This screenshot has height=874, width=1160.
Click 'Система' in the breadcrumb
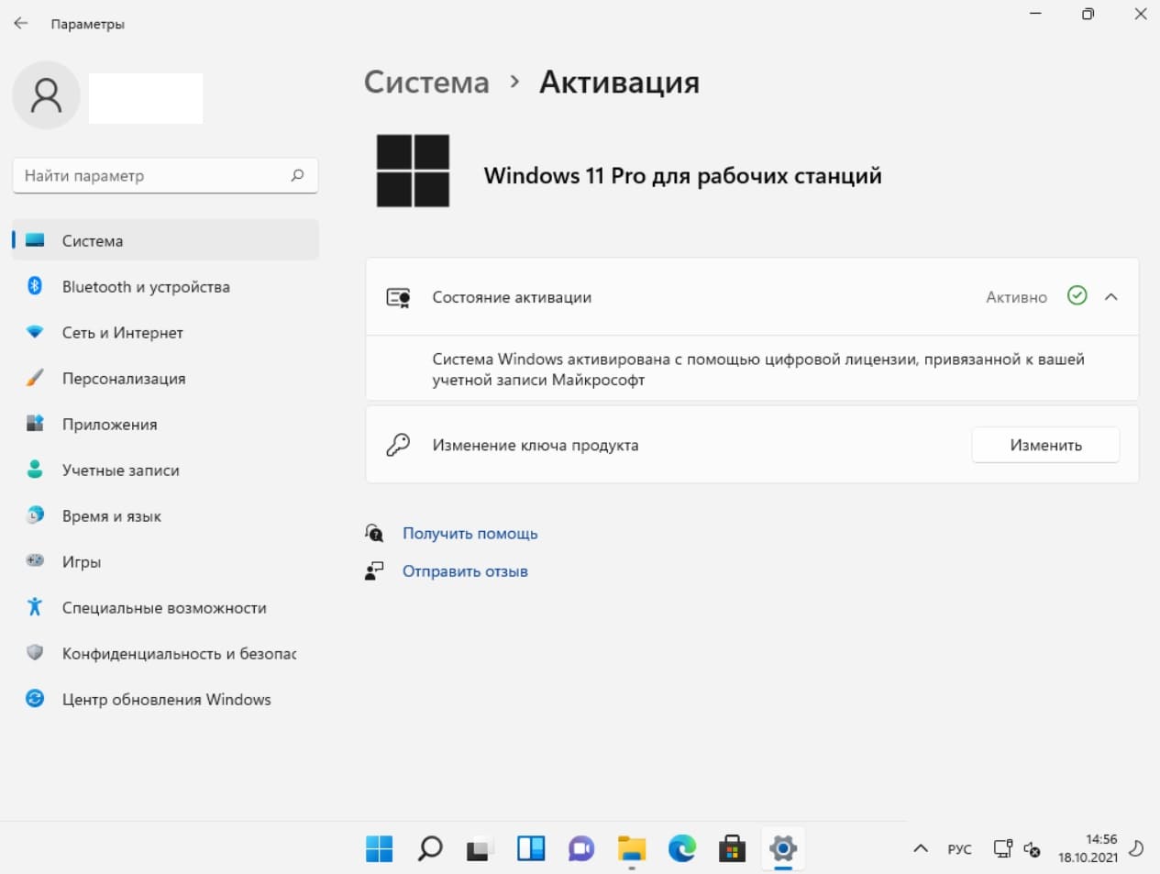426,83
